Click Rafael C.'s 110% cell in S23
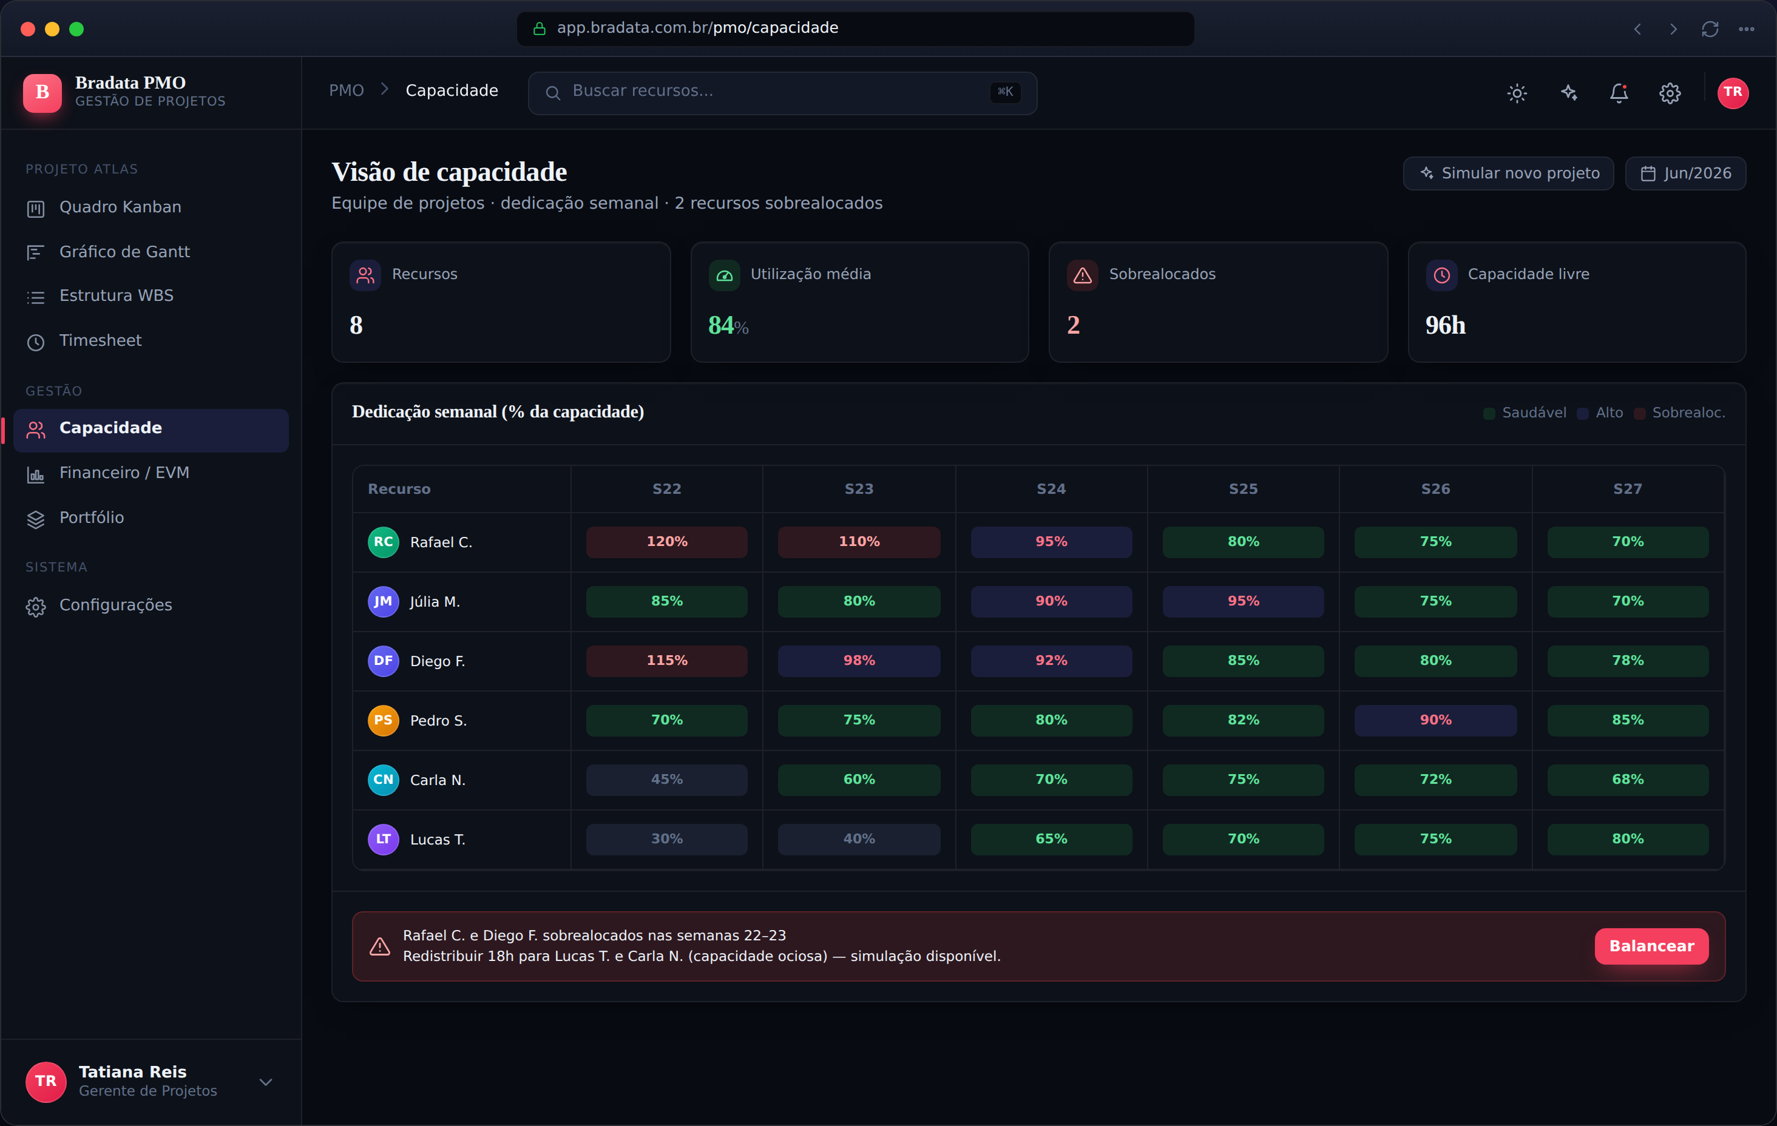This screenshot has width=1777, height=1126. tap(859, 542)
